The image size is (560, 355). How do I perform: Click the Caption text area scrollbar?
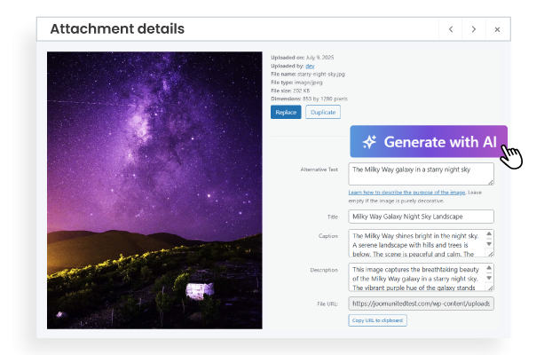pos(490,242)
